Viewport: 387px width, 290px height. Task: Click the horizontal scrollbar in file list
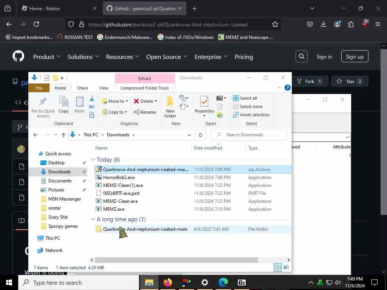[176, 260]
